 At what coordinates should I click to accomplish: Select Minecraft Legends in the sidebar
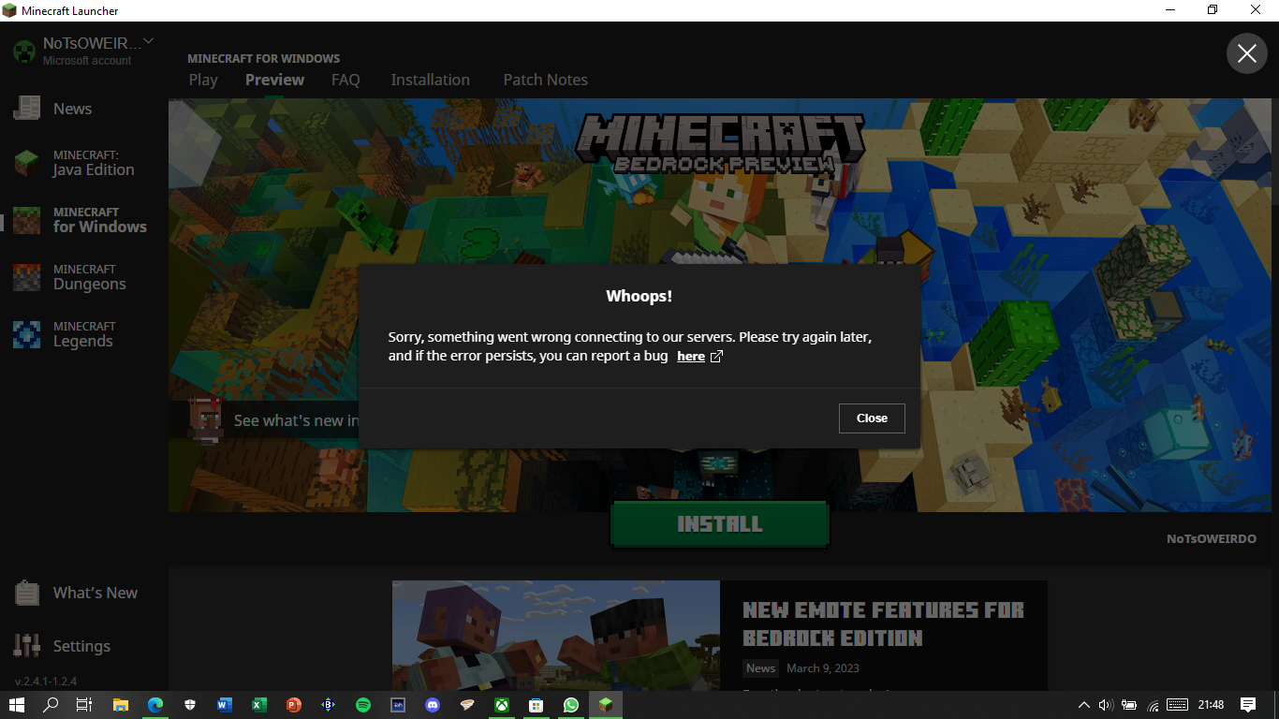(84, 334)
